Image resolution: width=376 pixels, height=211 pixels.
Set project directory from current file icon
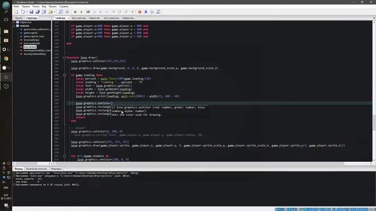44,12
